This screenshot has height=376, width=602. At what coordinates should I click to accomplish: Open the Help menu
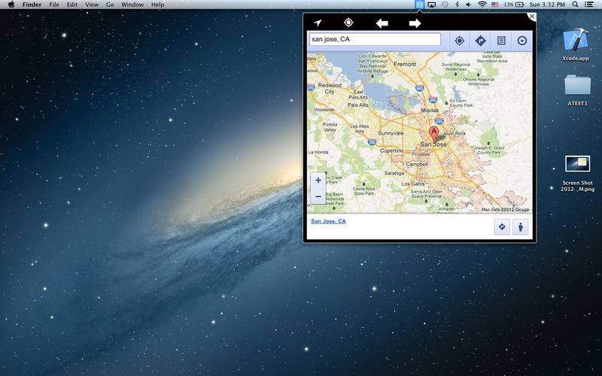(x=157, y=5)
